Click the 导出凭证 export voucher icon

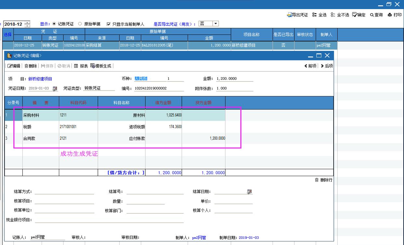point(290,15)
